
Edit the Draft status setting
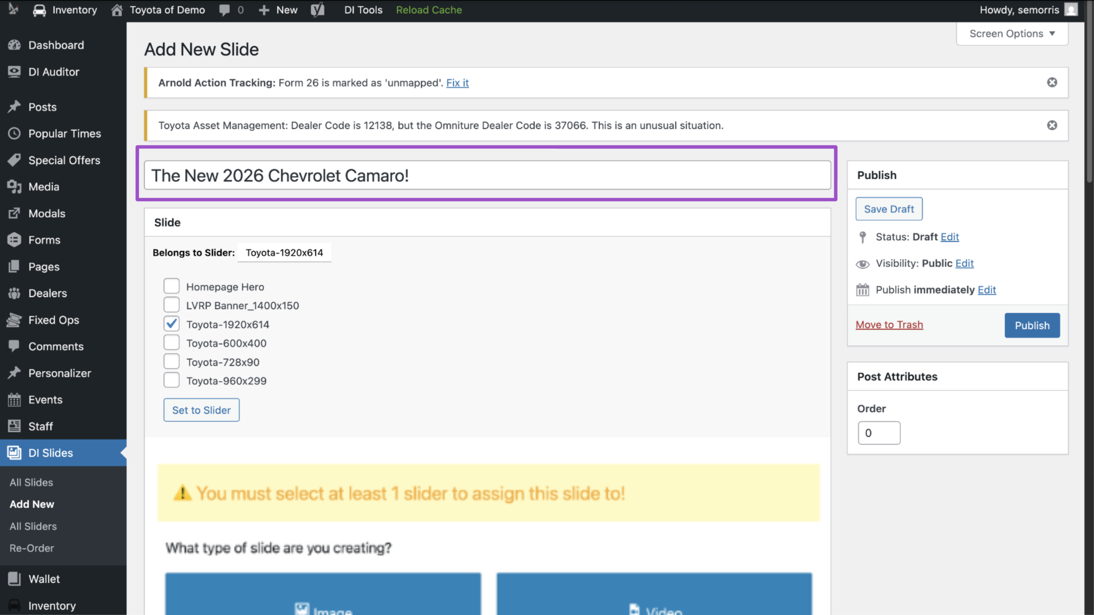click(x=950, y=237)
